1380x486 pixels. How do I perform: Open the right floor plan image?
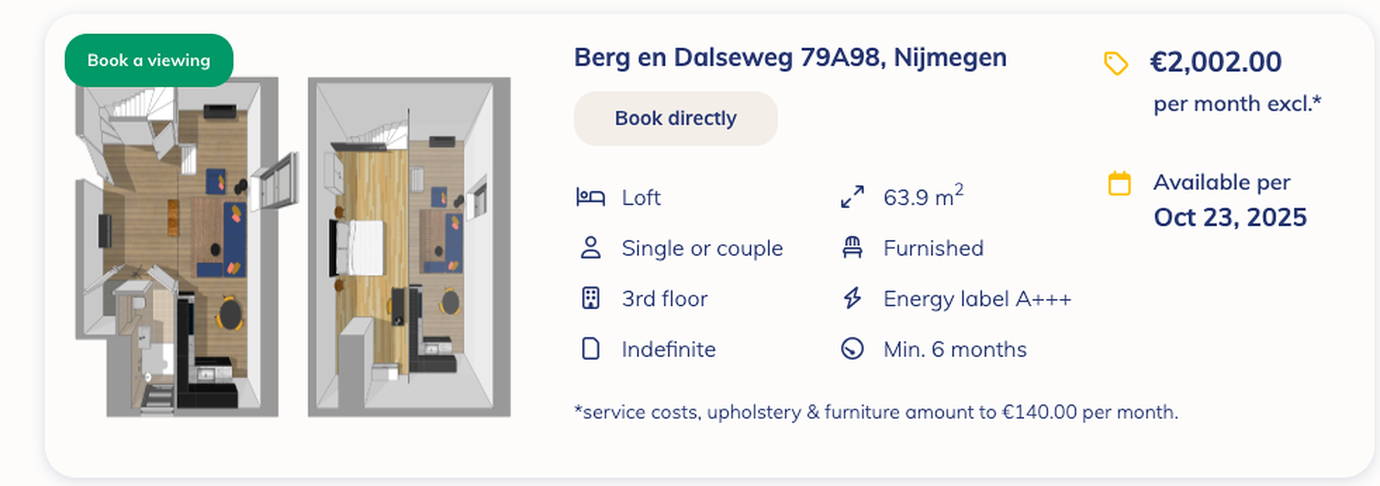pyautogui.click(x=409, y=247)
